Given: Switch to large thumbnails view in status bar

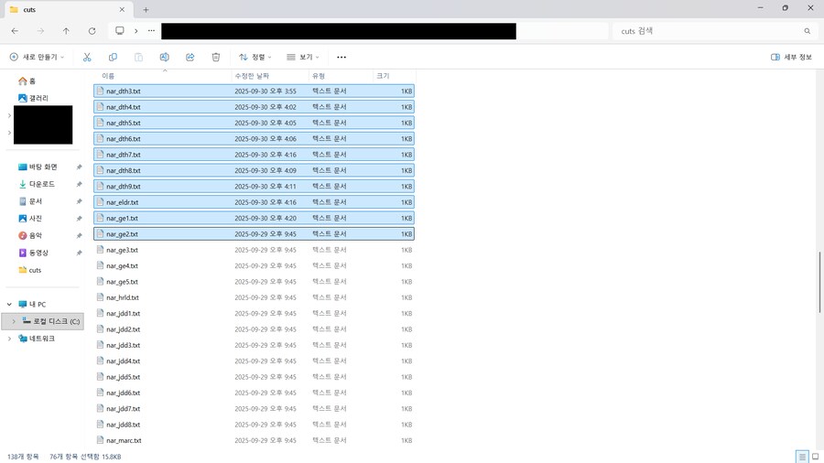Looking at the screenshot, I should (x=815, y=457).
